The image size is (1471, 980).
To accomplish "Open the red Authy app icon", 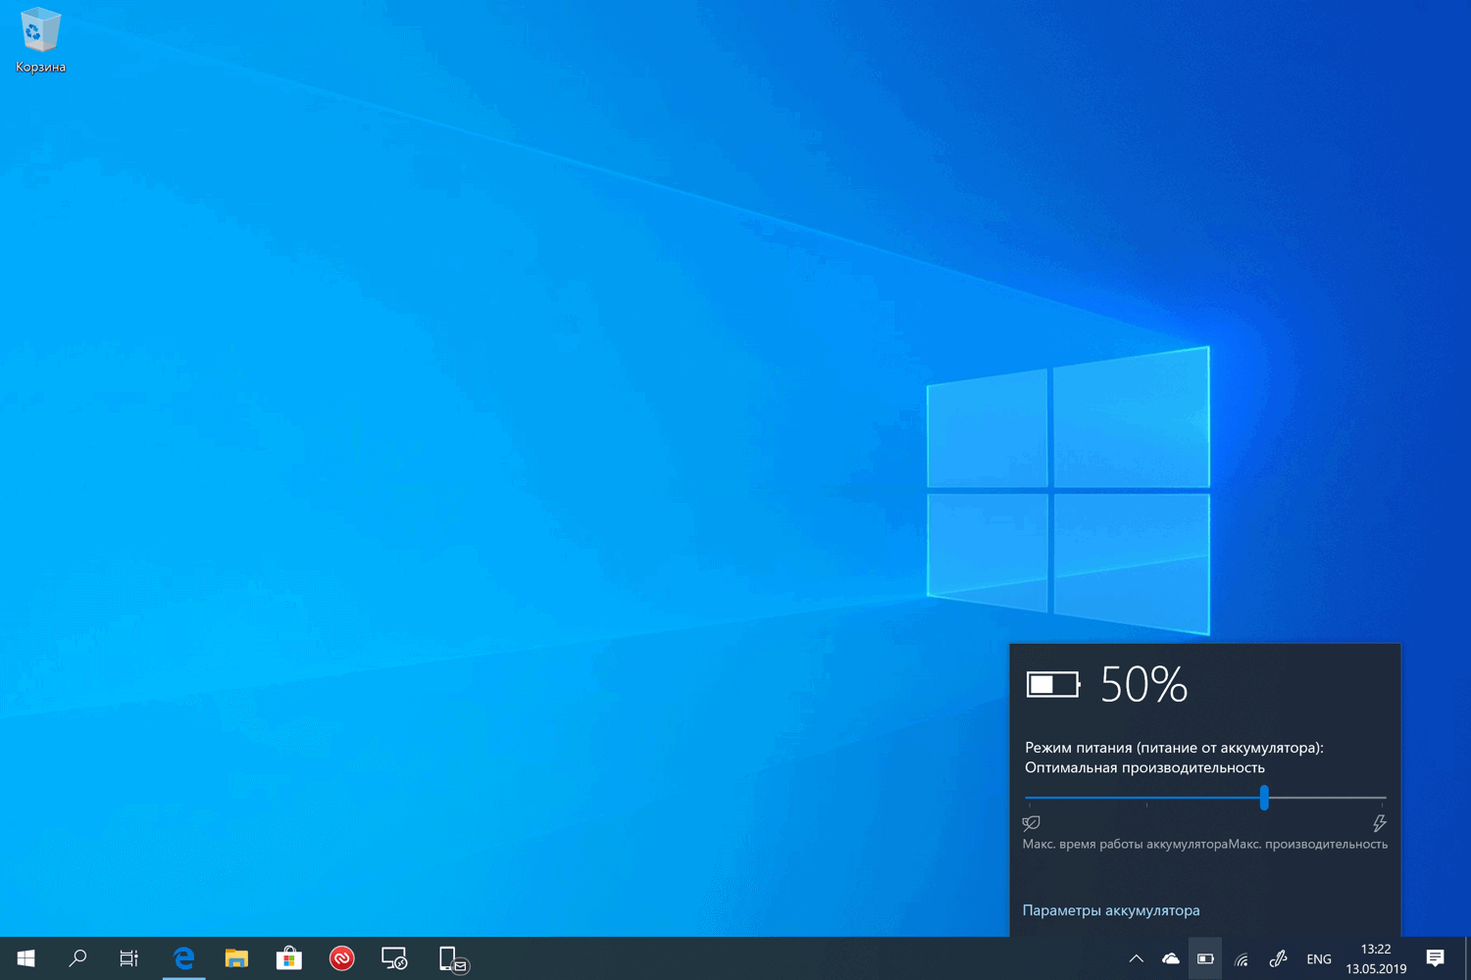I will point(341,958).
